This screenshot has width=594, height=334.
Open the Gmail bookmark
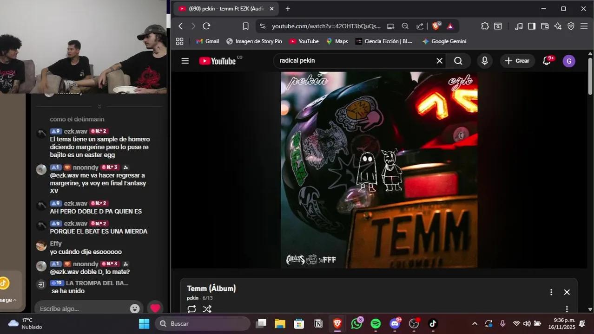click(x=207, y=41)
